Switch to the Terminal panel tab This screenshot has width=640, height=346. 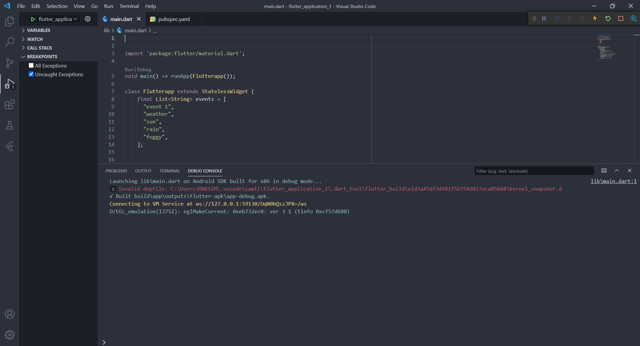pyautogui.click(x=169, y=171)
